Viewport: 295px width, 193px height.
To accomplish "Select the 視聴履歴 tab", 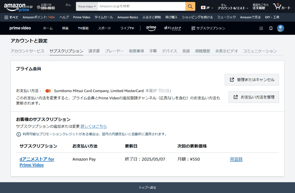I will coord(202,51).
